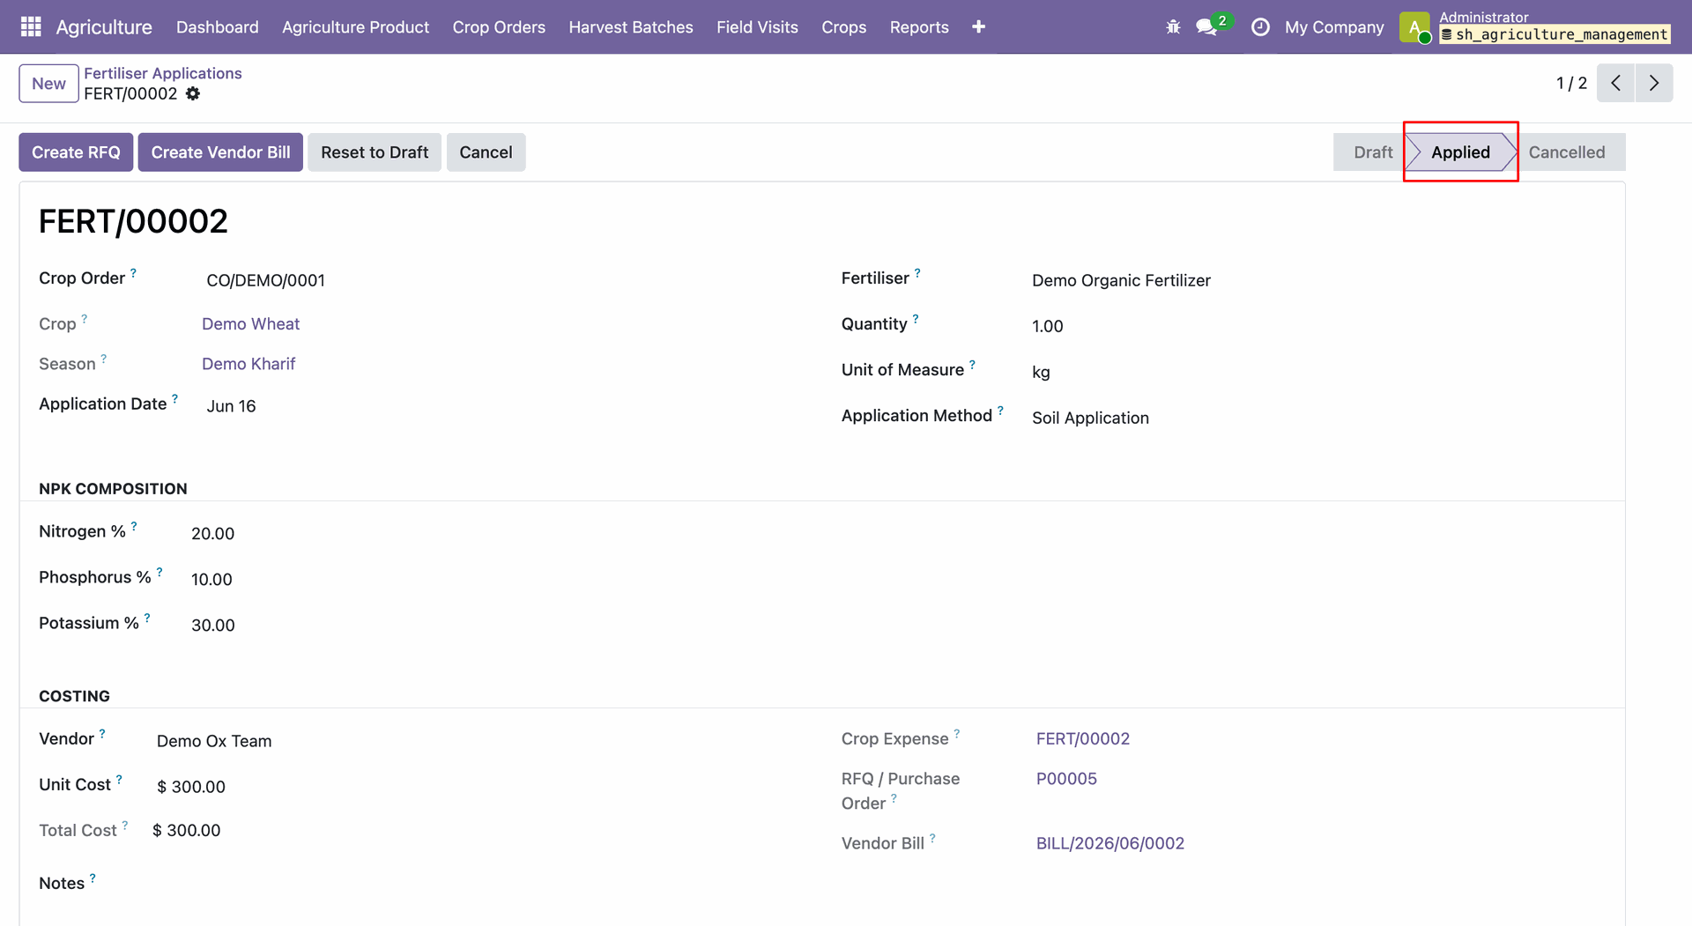The width and height of the screenshot is (1692, 926).
Task: Open the conversations messages icon
Action: pyautogui.click(x=1206, y=27)
